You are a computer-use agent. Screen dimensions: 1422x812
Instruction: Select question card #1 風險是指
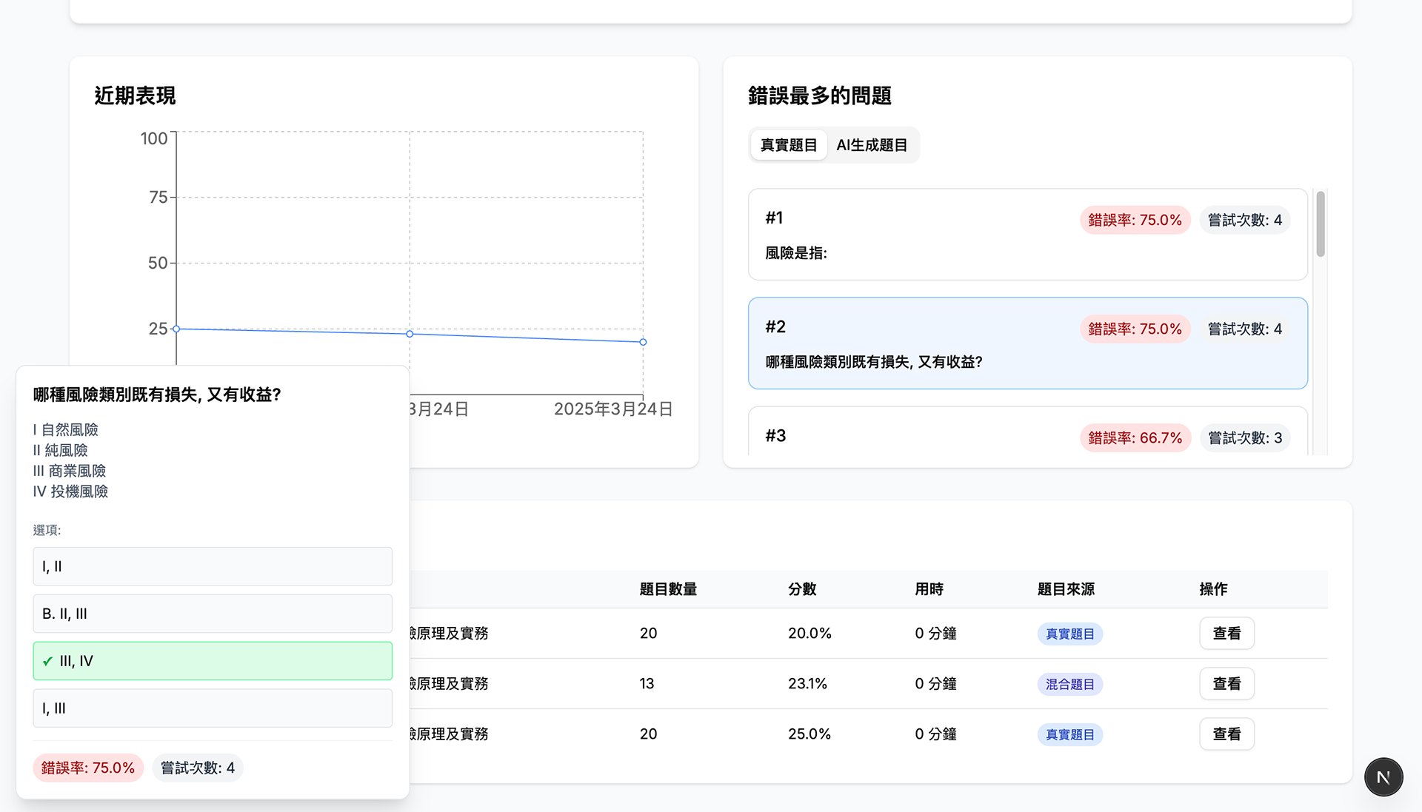point(1027,235)
